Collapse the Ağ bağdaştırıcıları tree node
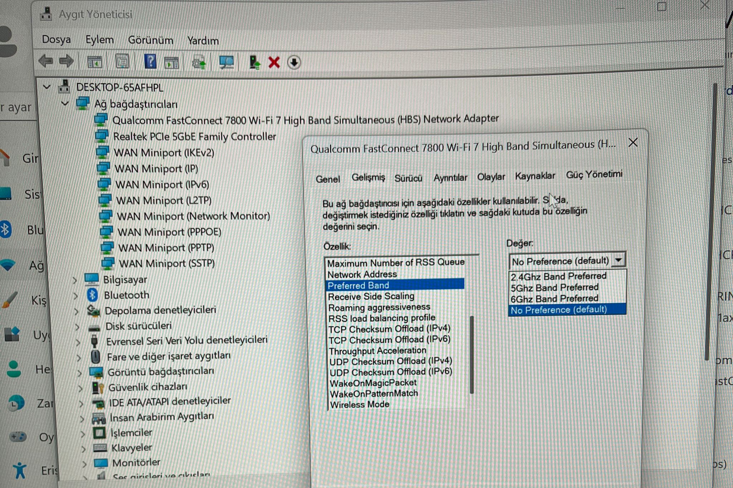Screen dimensions: 733x488 pos(65,103)
